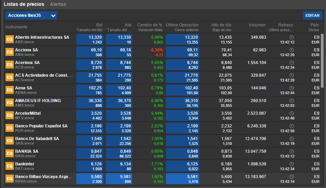Click the 1,71% change value for Bankinter

(157, 164)
